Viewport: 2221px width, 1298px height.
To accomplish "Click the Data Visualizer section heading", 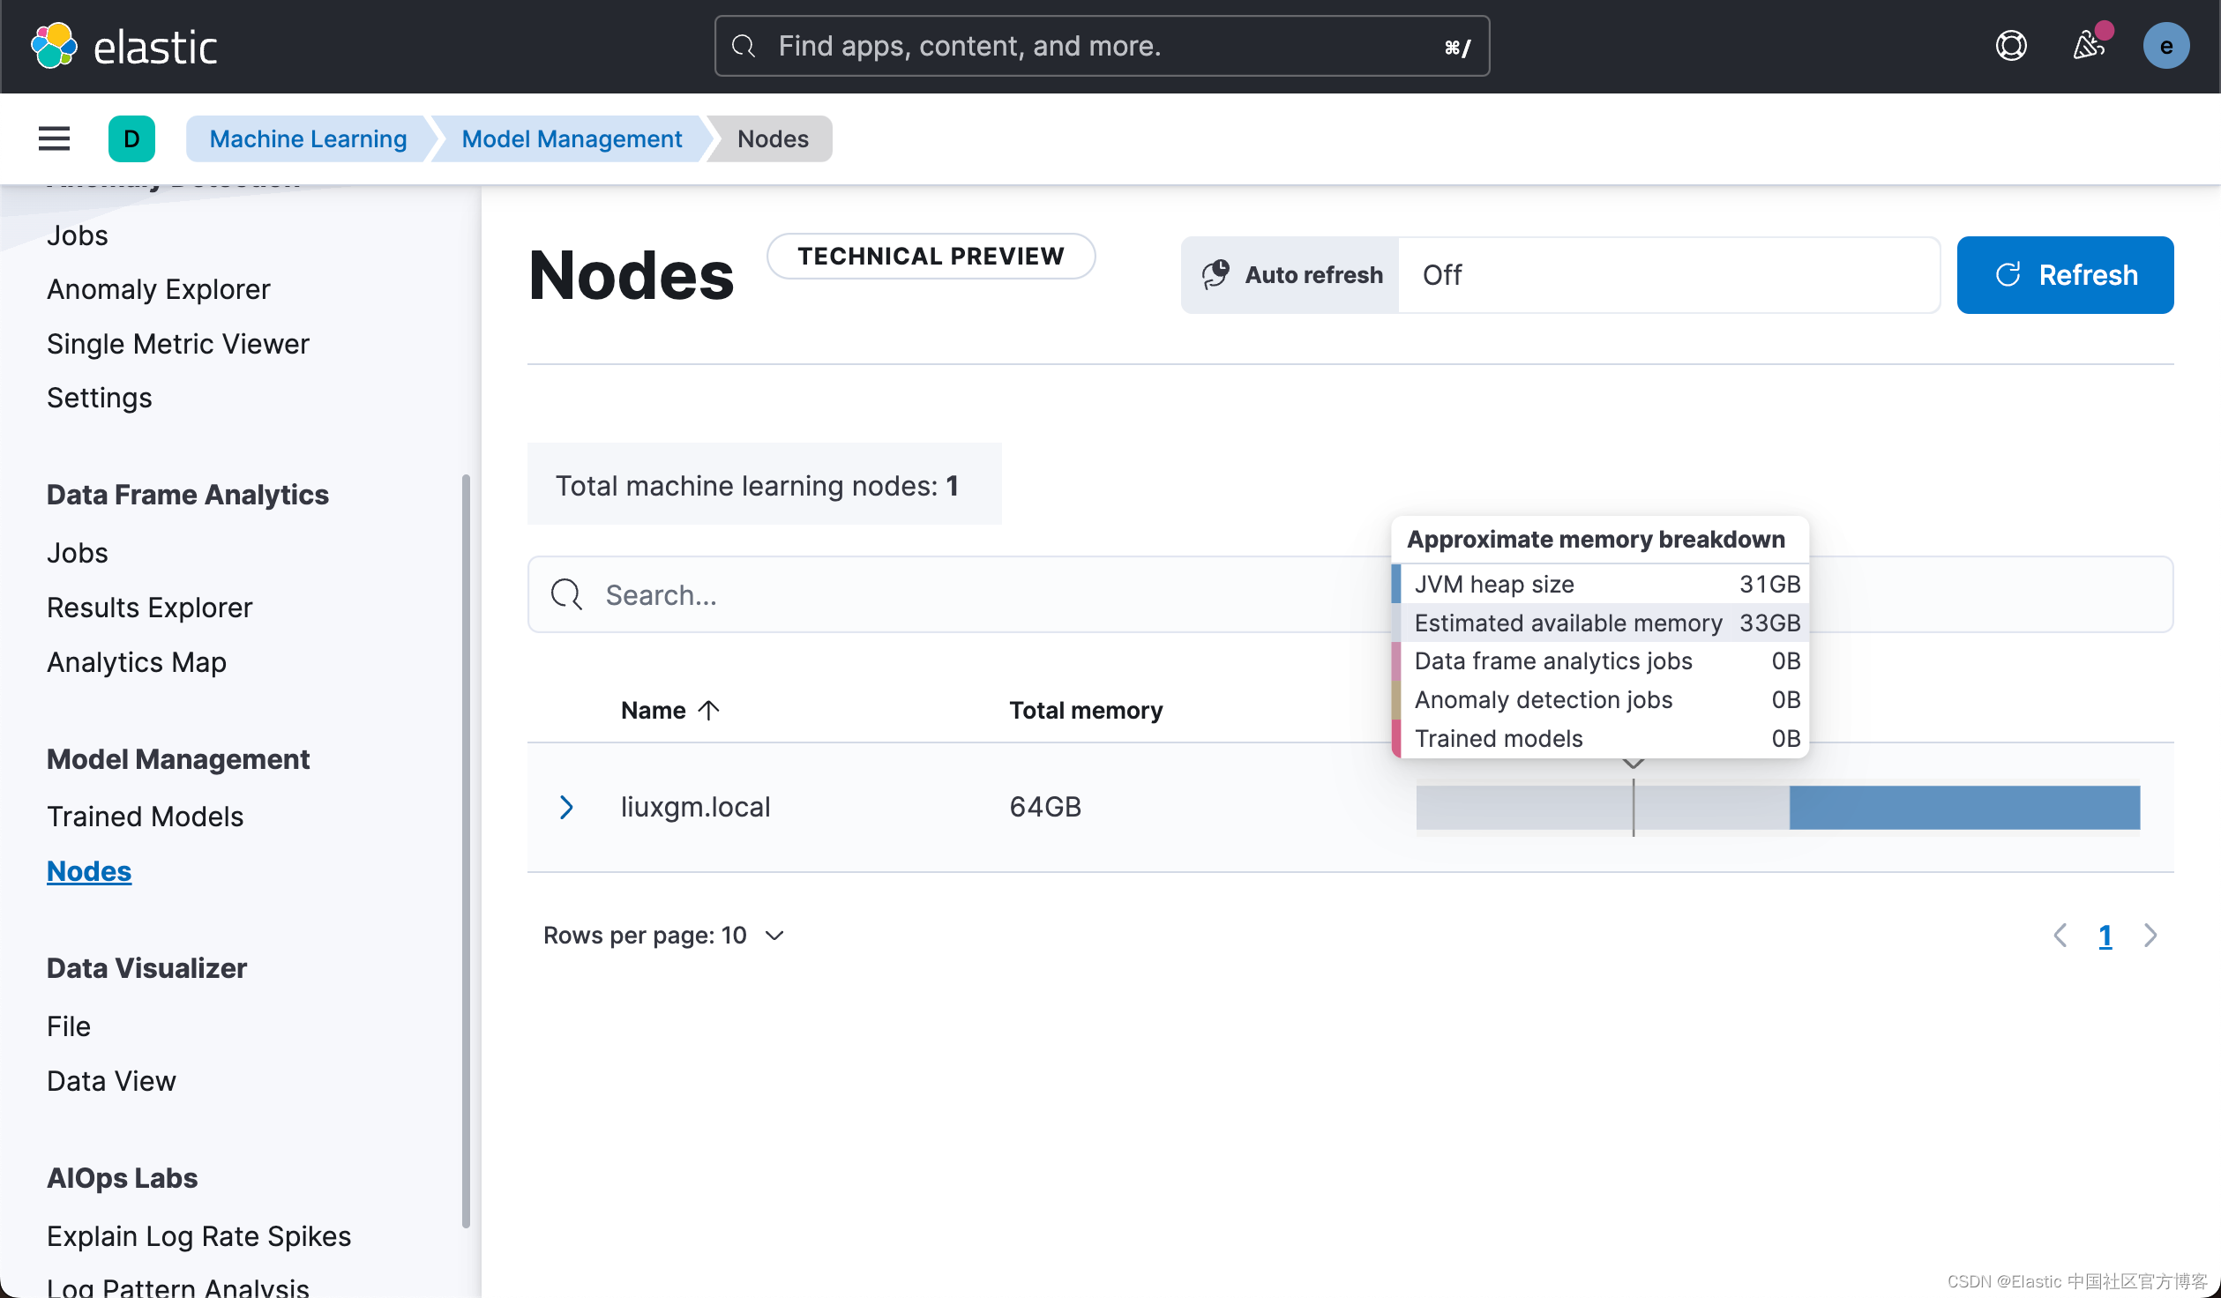I will click(146, 968).
